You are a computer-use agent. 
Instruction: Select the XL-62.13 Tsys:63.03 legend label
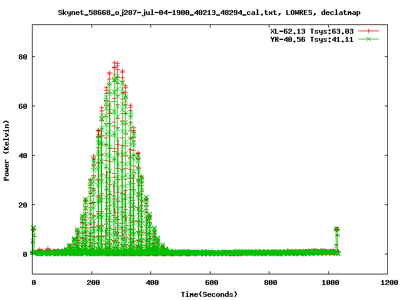click(312, 31)
